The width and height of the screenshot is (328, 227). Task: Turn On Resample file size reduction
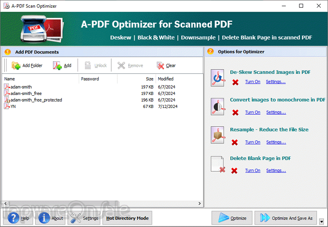click(x=253, y=142)
